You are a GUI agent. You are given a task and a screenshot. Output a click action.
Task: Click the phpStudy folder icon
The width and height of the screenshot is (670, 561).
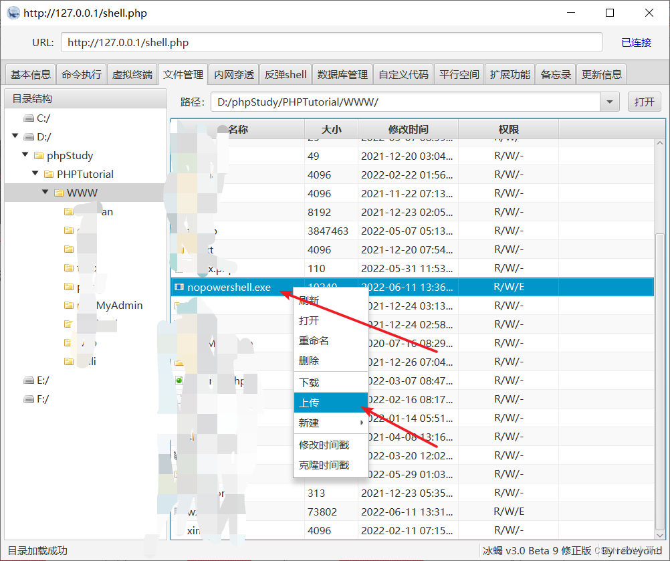(x=39, y=156)
